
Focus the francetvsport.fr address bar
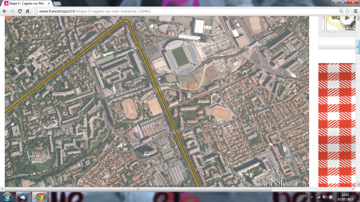(188, 11)
